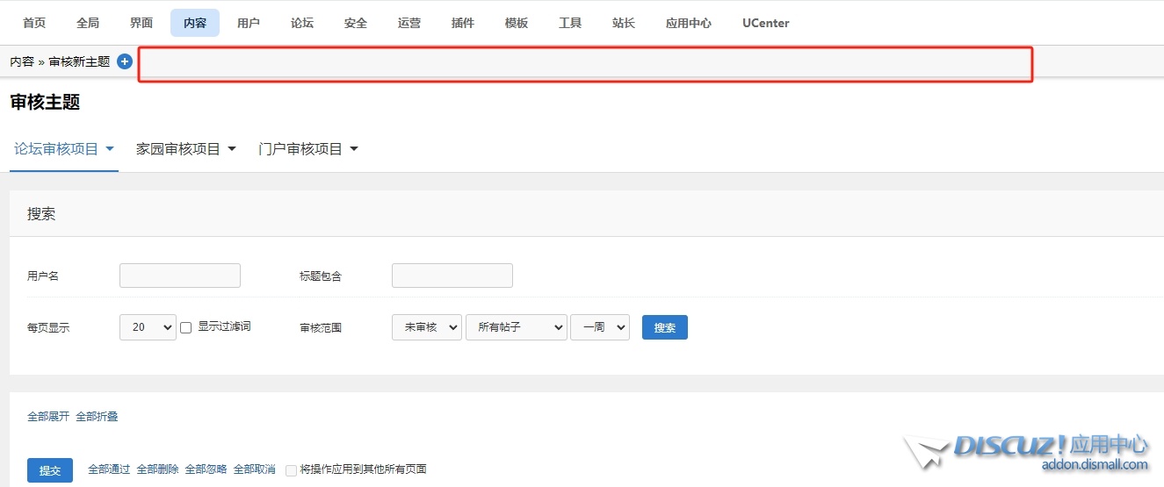Image resolution: width=1164 pixels, height=487 pixels.
Task: Click the 全部通过 link
Action: pyautogui.click(x=109, y=469)
